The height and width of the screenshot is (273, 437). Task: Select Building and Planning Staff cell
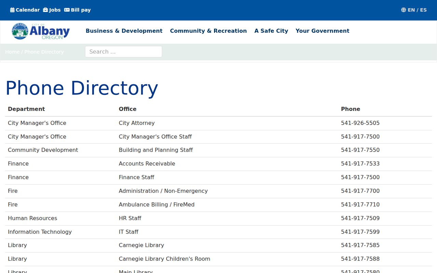pos(156,150)
